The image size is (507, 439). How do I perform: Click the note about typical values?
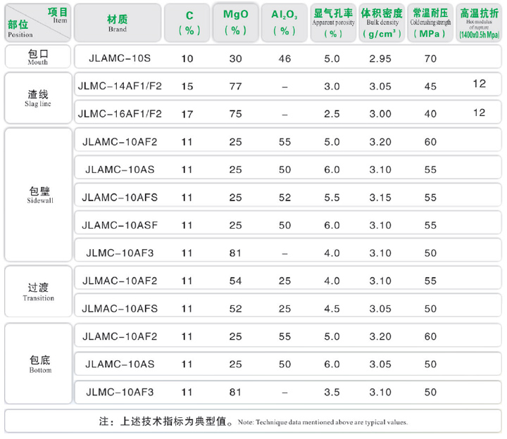pyautogui.click(x=254, y=422)
